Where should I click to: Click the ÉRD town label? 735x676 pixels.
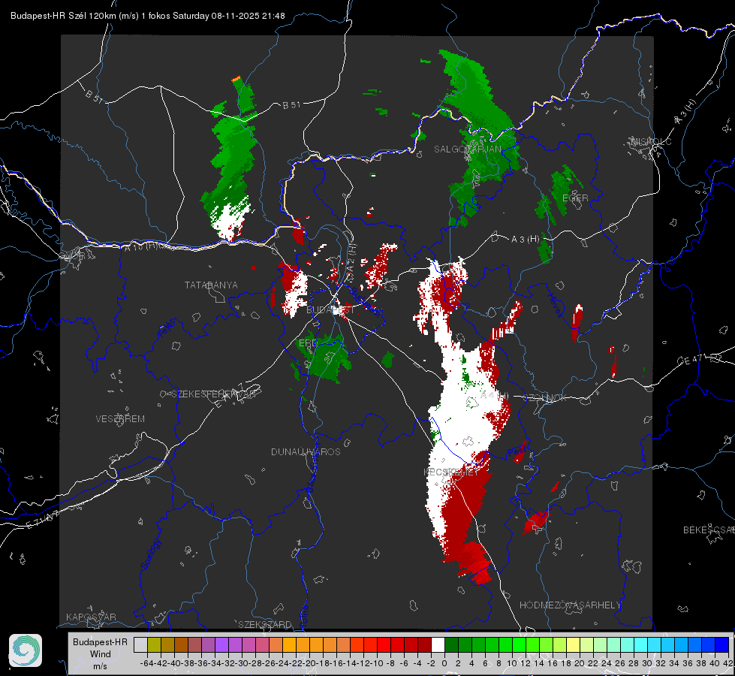(308, 343)
